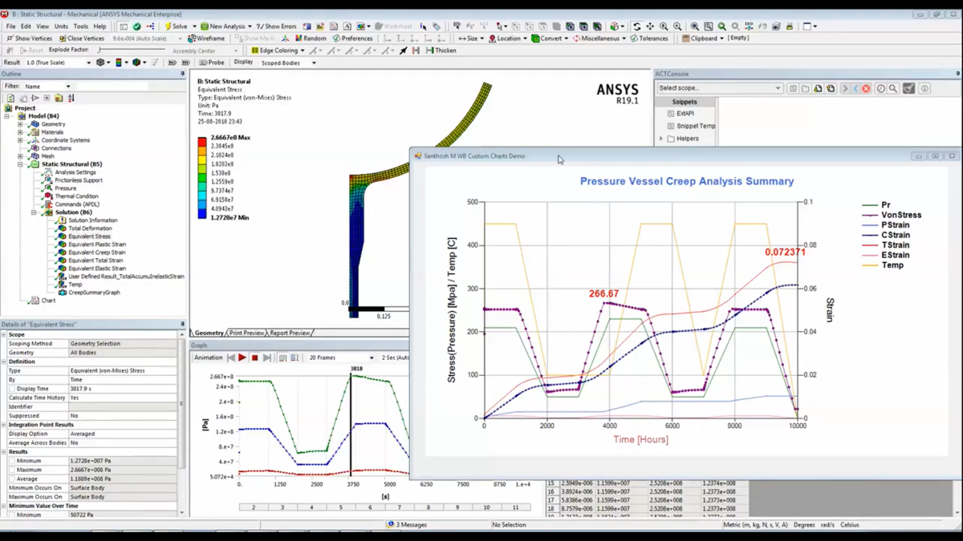Open the File menu

pyautogui.click(x=10, y=26)
